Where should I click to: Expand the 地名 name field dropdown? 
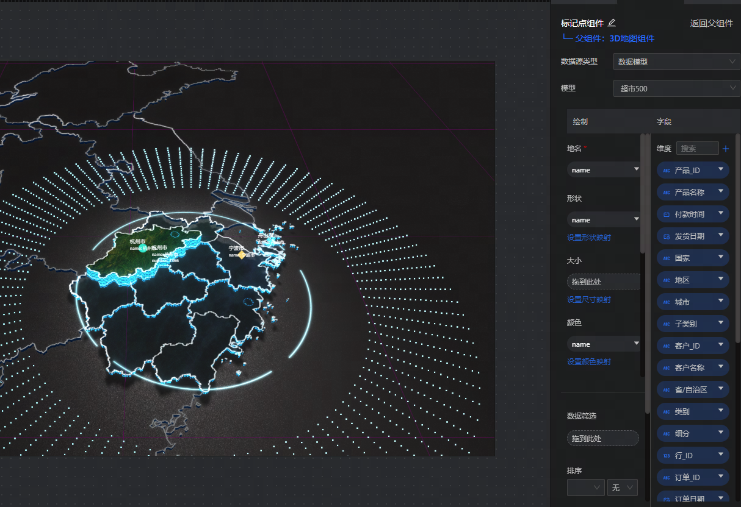point(636,169)
